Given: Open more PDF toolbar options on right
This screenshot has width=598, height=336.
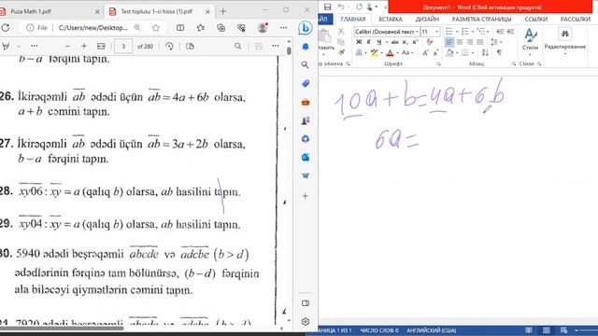Looking at the screenshot, I should (276, 46).
